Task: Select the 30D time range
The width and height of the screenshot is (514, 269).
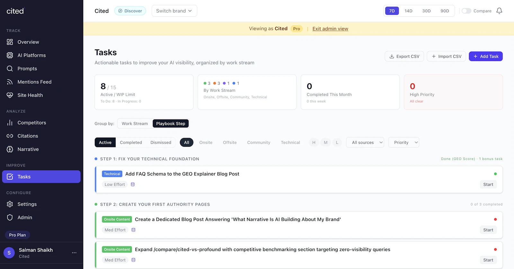Action: pyautogui.click(x=427, y=11)
